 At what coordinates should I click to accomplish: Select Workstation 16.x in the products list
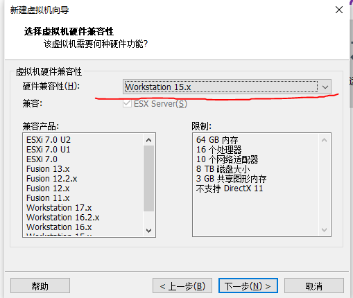coord(59,227)
